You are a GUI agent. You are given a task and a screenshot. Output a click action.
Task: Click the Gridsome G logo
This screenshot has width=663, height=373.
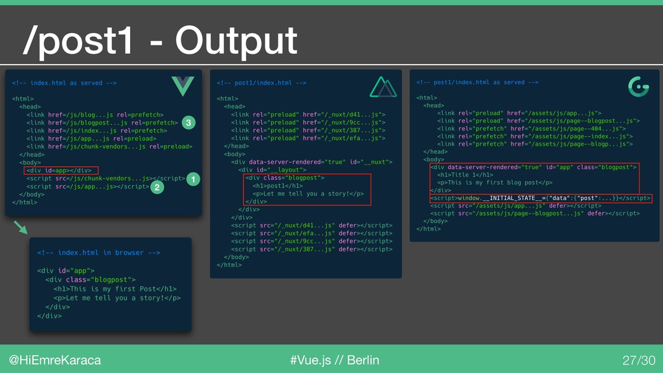click(x=638, y=87)
